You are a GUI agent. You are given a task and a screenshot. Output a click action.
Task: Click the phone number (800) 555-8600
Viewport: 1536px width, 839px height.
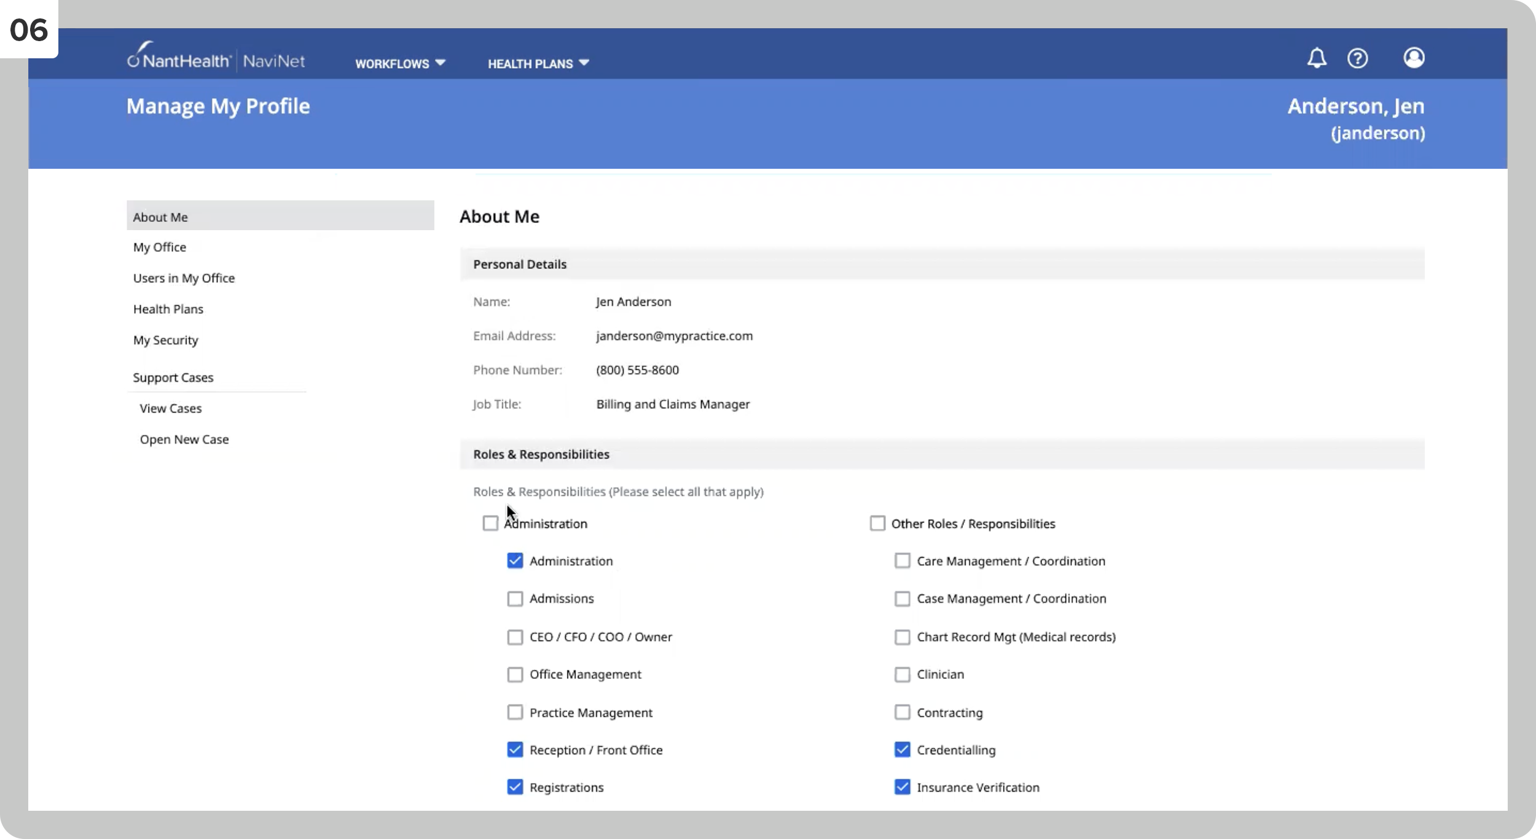point(637,370)
